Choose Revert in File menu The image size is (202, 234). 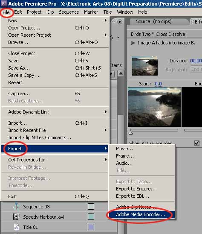pos(55,82)
